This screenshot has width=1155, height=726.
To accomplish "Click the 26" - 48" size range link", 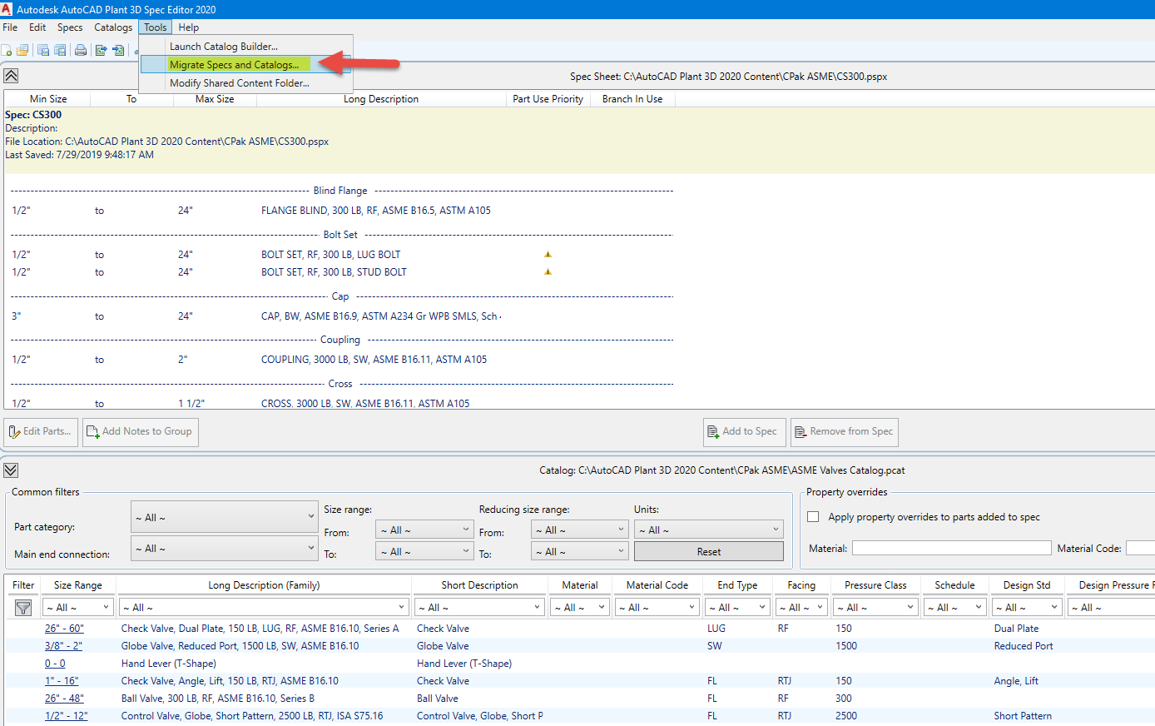I will tap(64, 699).
